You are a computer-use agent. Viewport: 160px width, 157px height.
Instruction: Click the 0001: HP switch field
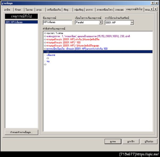118,22
